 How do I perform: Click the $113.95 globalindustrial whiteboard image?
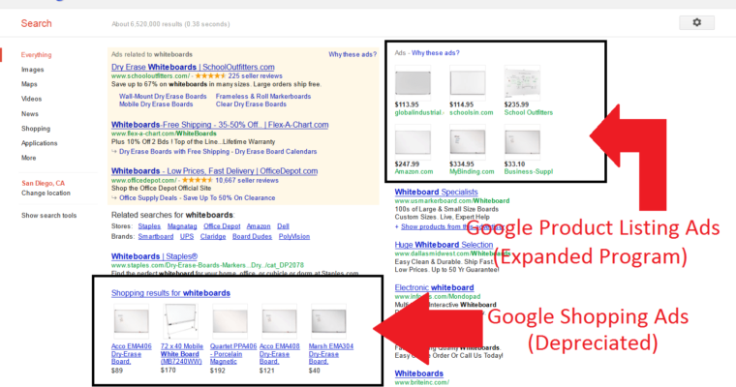(413, 83)
